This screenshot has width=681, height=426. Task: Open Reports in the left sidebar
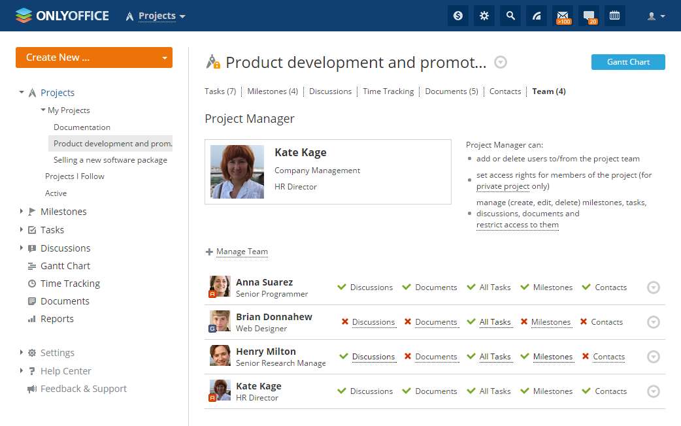(57, 319)
